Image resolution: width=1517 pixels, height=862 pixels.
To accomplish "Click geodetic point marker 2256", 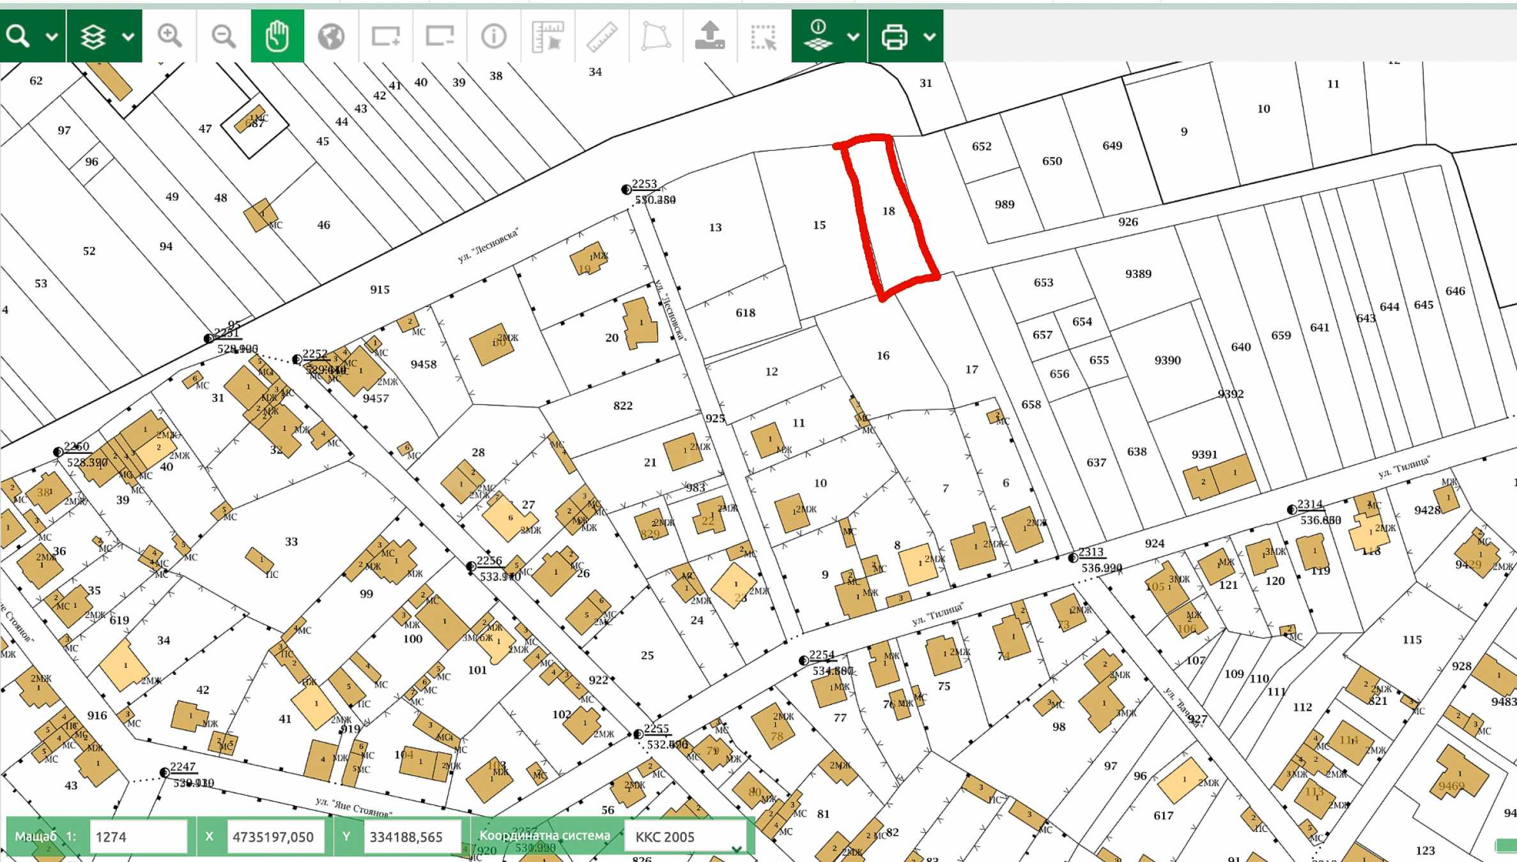I will pyautogui.click(x=471, y=566).
